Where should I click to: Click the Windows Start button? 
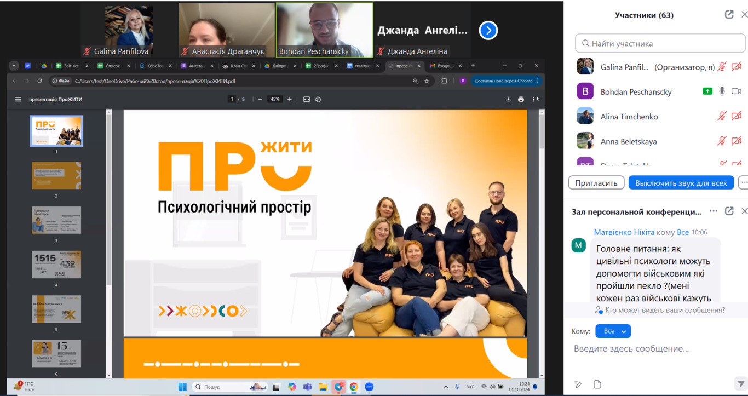(x=182, y=387)
